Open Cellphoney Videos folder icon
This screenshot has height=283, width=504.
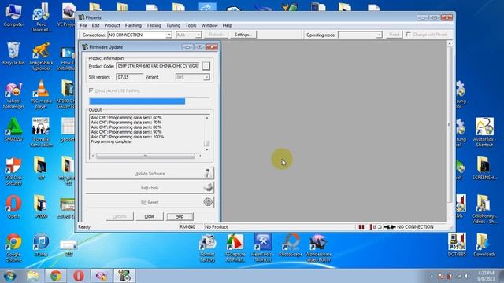[x=484, y=210]
